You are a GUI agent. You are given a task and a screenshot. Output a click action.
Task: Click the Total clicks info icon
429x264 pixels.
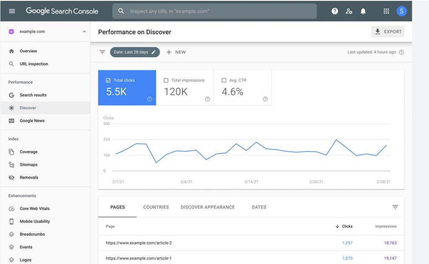[x=150, y=99]
